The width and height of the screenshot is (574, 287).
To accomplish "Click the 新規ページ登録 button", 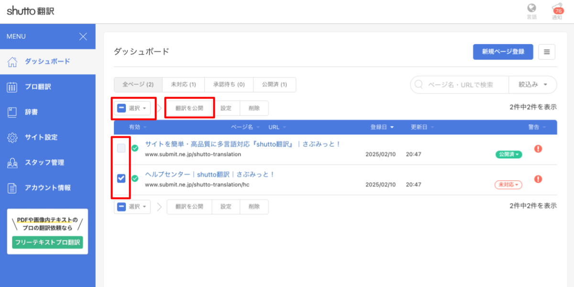I will coord(503,52).
